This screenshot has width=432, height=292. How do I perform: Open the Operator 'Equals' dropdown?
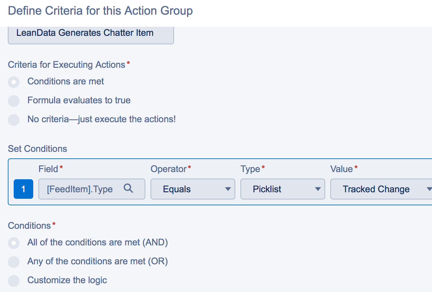[x=192, y=189]
